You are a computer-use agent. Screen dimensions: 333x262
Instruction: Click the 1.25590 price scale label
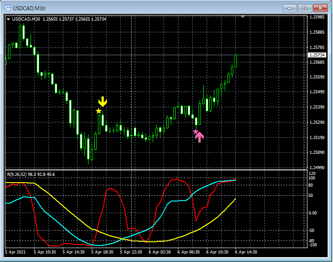pyautogui.click(x=317, y=77)
